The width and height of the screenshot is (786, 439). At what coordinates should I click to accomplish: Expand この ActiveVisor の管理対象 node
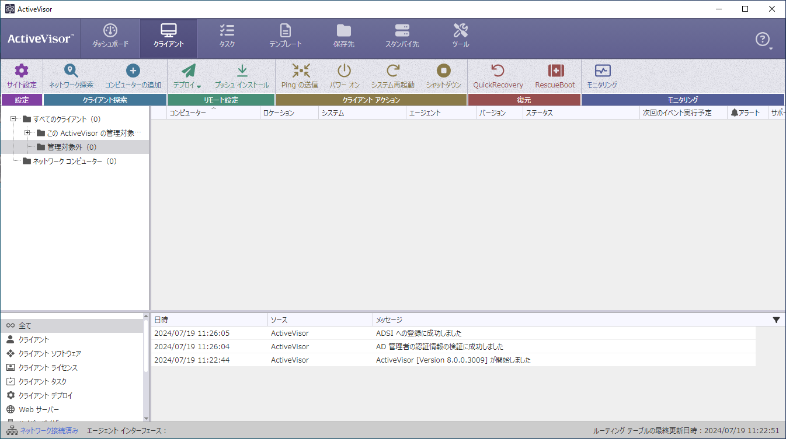27,133
